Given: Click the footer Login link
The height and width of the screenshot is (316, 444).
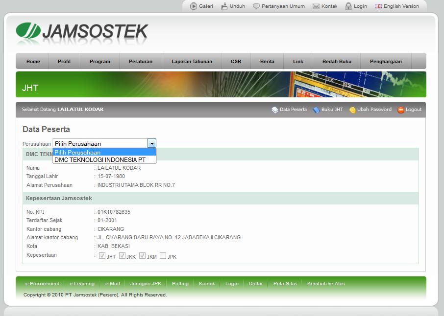Looking at the screenshot, I should click(x=232, y=284).
